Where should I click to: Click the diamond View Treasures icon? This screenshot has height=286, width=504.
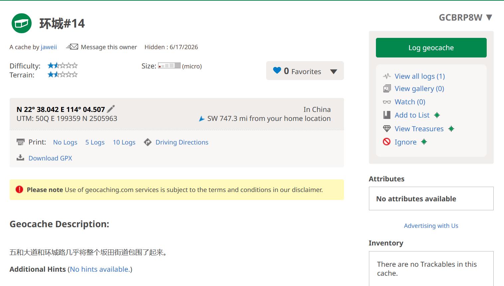[x=387, y=129]
